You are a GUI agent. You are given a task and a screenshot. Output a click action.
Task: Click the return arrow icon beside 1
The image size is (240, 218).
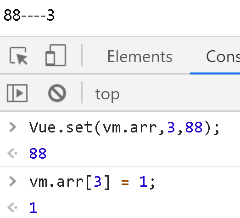point(12,207)
